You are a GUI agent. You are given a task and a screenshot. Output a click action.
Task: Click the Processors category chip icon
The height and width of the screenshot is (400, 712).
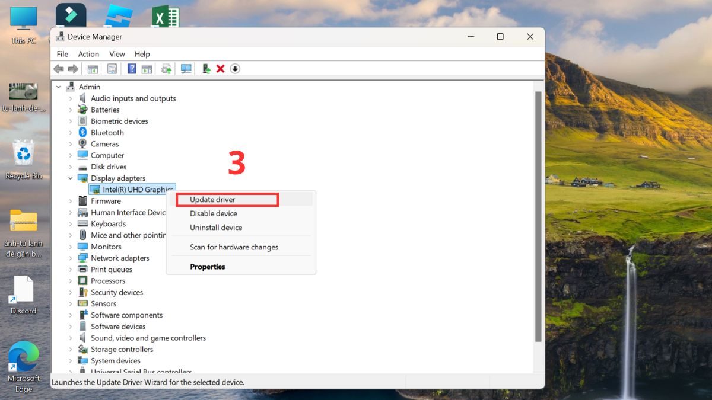coord(83,281)
